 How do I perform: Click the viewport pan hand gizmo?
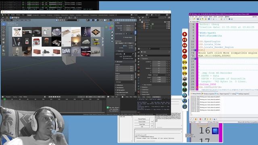click(112, 35)
